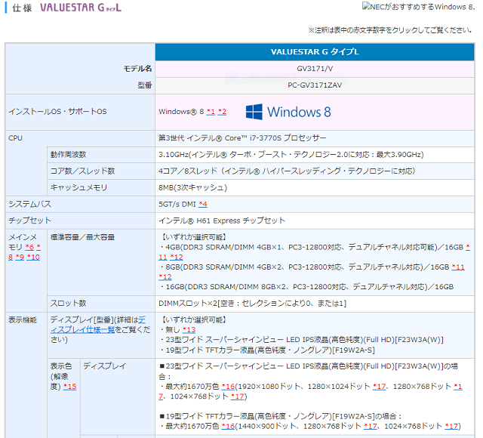Image resolution: width=483 pixels, height=438 pixels.
Task: Click the キャッシュメモリ row label
Action: click(78, 187)
